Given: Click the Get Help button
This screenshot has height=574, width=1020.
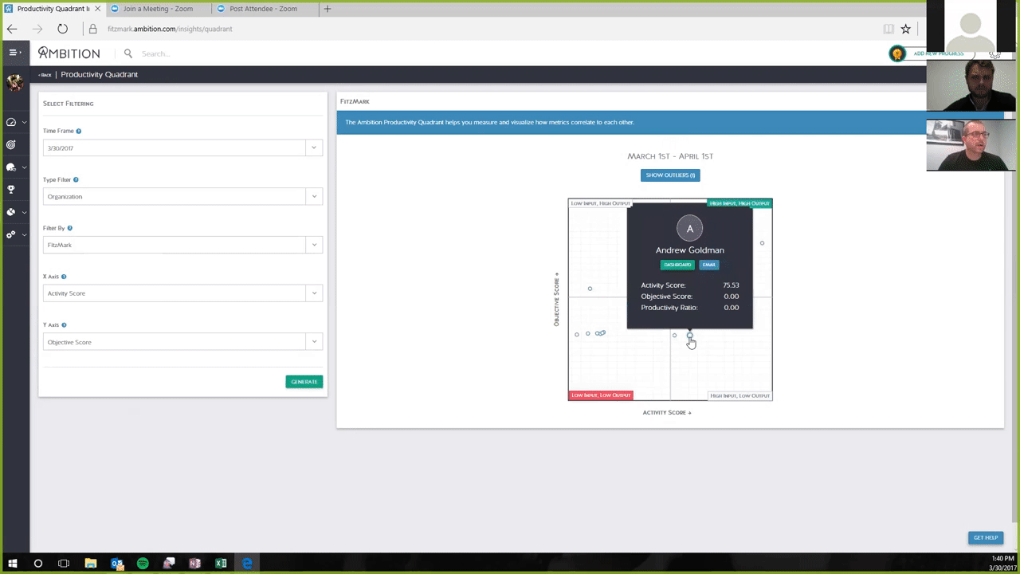Looking at the screenshot, I should 985,537.
